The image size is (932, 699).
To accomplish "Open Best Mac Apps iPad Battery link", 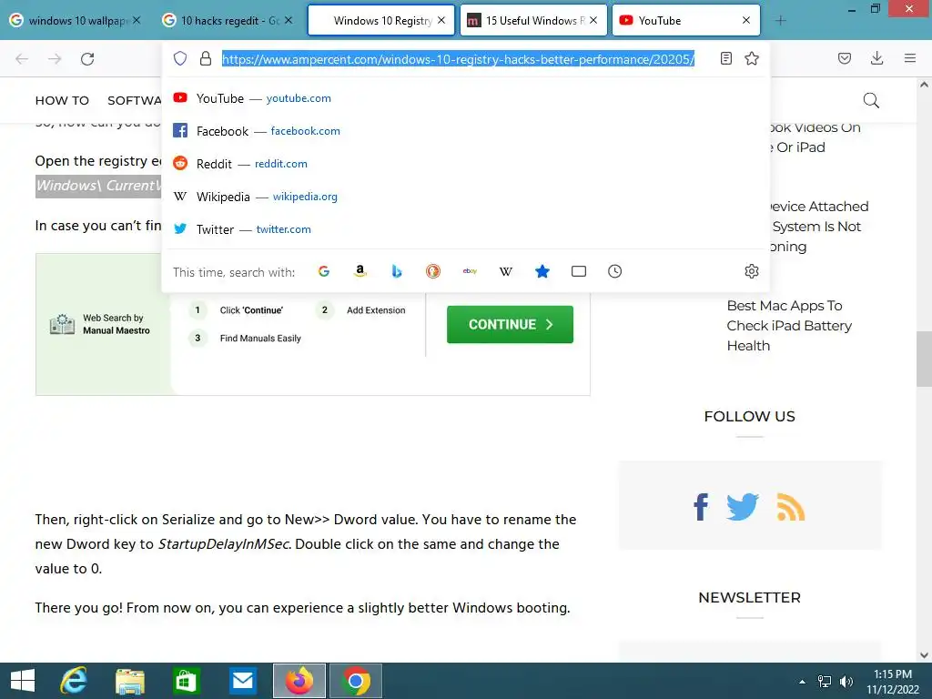I will pos(789,326).
